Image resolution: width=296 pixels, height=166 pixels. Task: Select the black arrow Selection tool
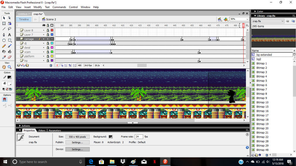pos(4,18)
